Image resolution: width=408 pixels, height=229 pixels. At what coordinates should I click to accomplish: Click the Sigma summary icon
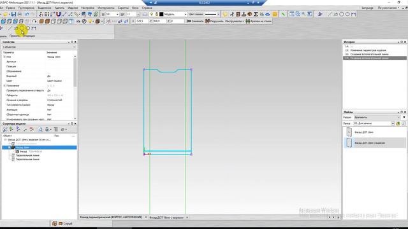pos(256,14)
